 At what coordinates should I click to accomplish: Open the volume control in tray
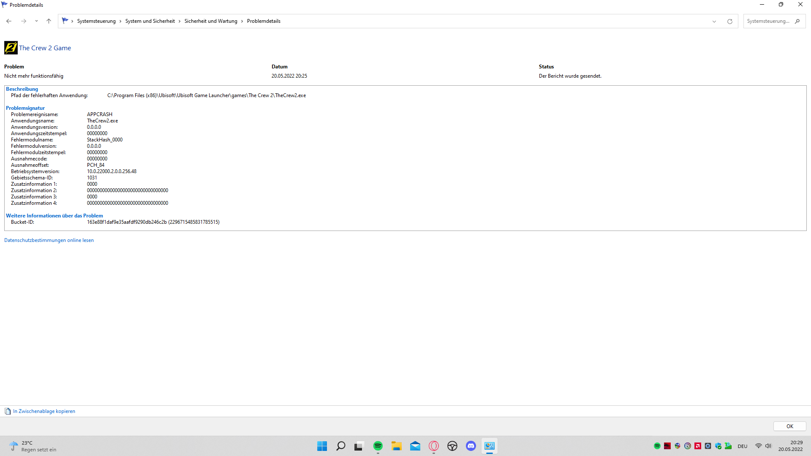(768, 446)
